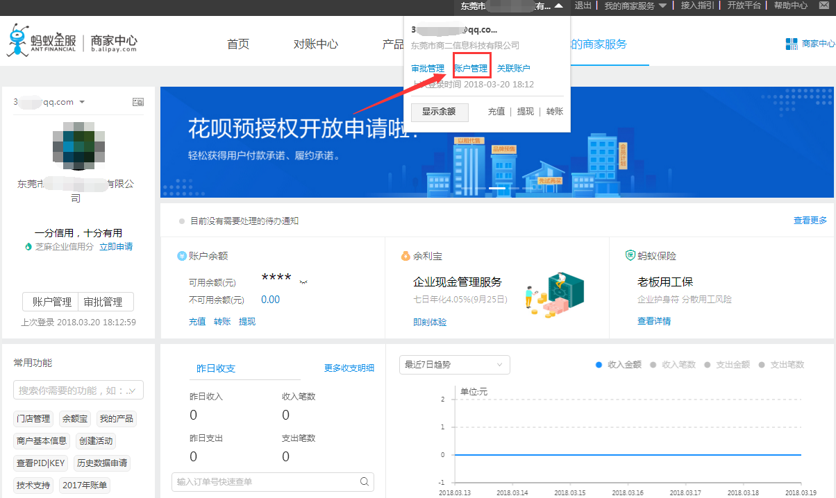
Task: Click the 蚂蚁保险 shield icon
Action: tap(630, 256)
